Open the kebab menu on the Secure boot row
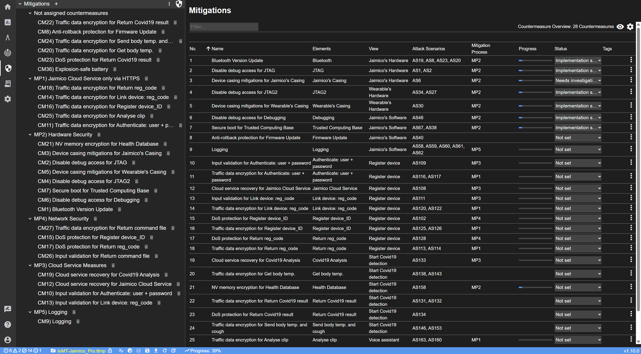 click(x=631, y=127)
